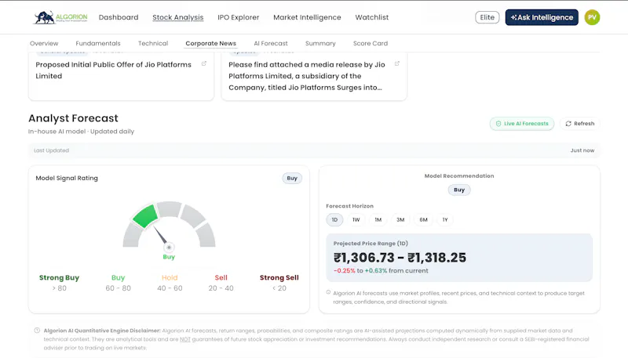Open IPO Explorer page
The image size is (628, 358).
(x=239, y=17)
